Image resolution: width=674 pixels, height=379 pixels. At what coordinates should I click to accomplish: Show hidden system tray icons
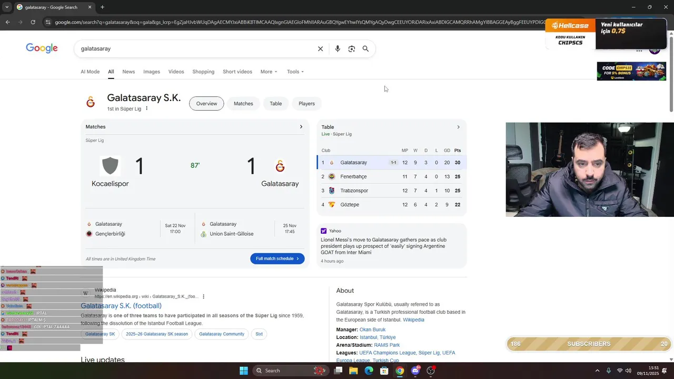coord(597,371)
